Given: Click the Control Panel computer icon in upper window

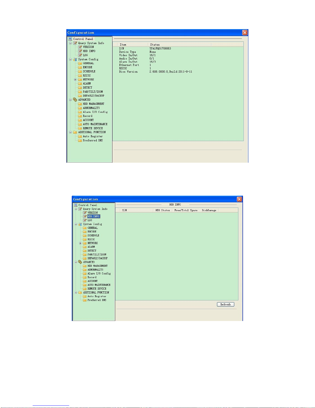Looking at the screenshot, I should (x=70, y=39).
